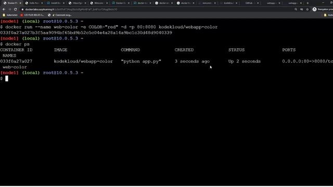Viewport: 333px width, 187px height.
Task: Click the full container hash output line
Action: (x=86, y=33)
